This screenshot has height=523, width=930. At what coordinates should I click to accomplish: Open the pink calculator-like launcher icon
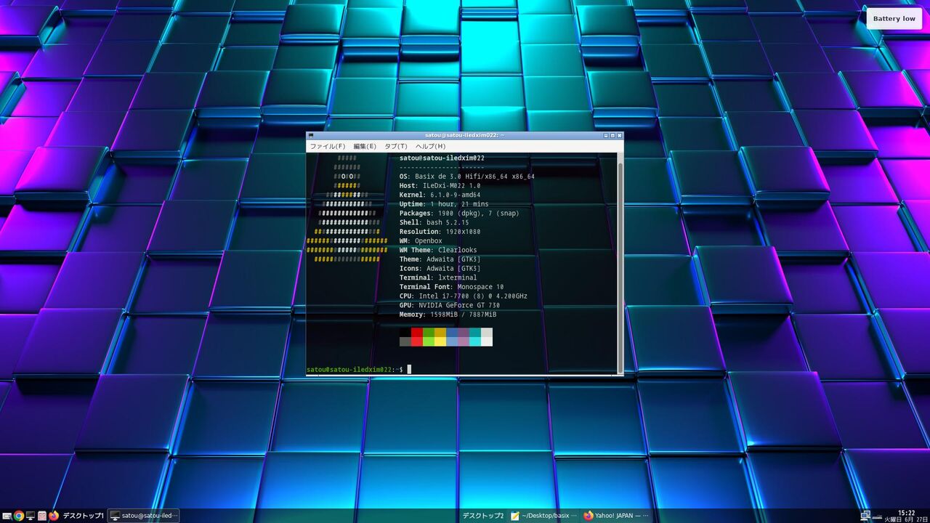42,516
